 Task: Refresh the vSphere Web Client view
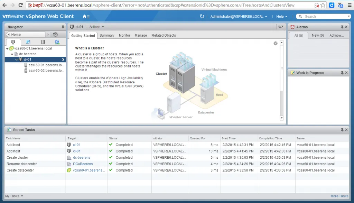[x=202, y=16]
